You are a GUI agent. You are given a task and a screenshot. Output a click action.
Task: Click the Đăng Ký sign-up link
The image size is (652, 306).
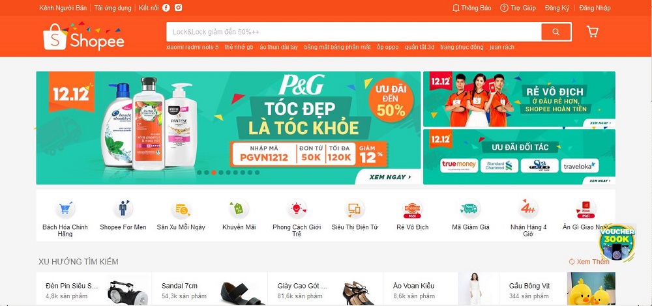(557, 8)
